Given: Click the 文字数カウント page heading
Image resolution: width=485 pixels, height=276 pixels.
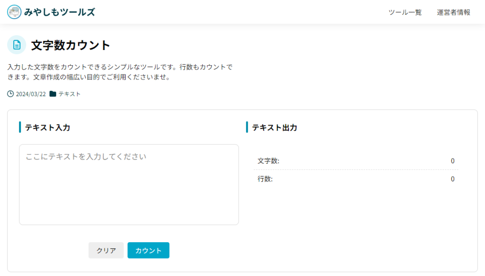Looking at the screenshot, I should pyautogui.click(x=70, y=45).
